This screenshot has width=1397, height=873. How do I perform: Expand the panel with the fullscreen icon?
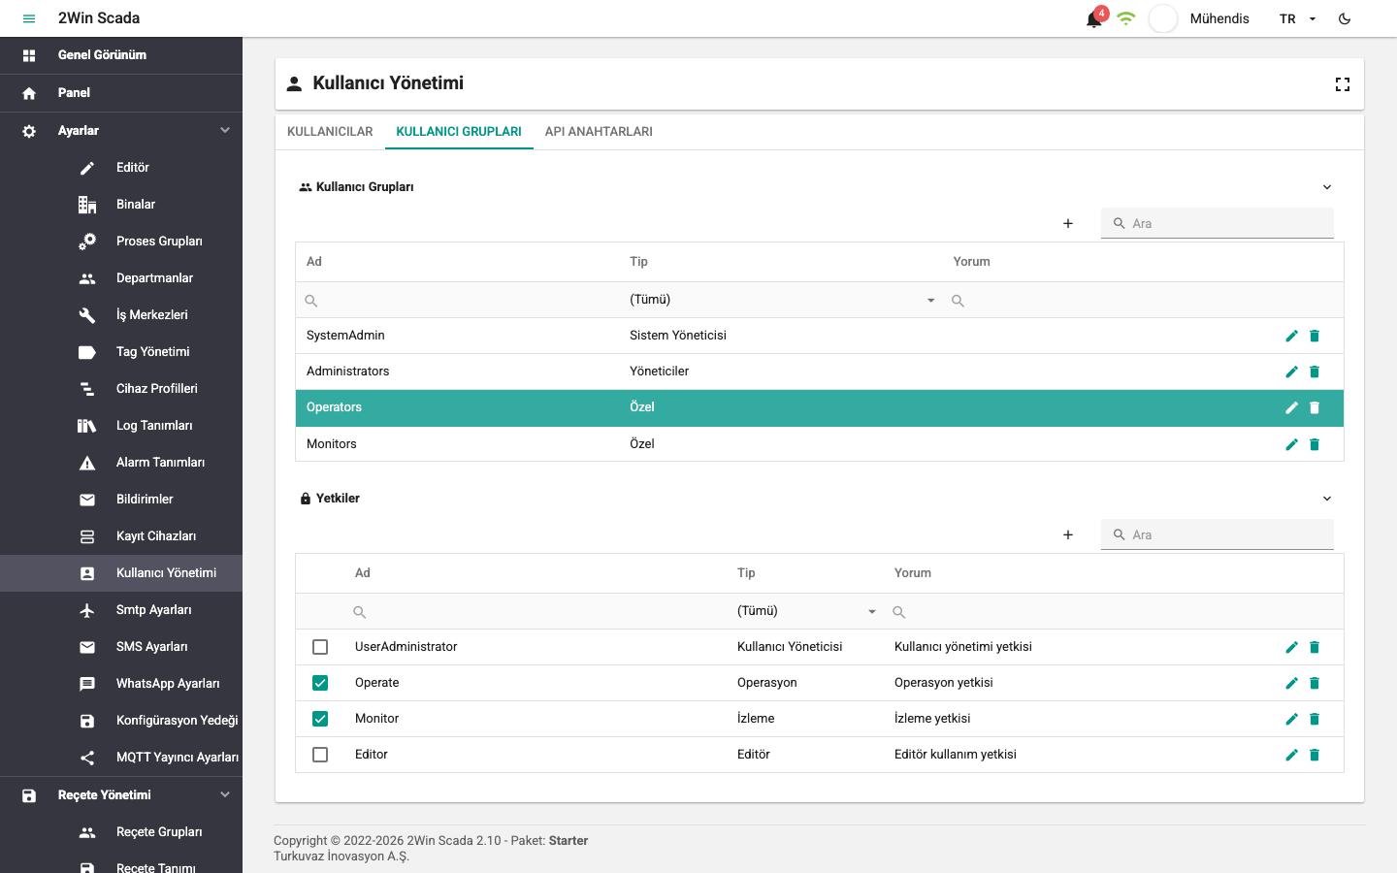point(1343,84)
